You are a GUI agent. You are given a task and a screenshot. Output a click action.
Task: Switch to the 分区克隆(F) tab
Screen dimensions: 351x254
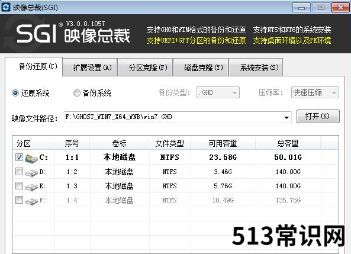[145, 67]
